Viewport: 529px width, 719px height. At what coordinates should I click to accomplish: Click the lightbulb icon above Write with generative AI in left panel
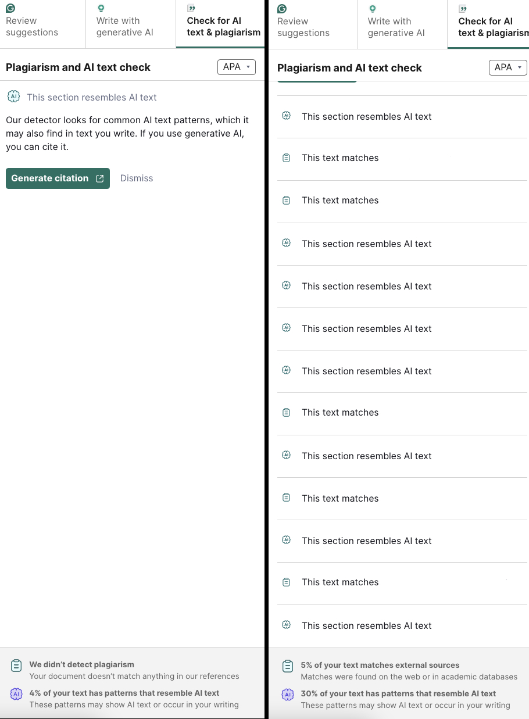(101, 8)
